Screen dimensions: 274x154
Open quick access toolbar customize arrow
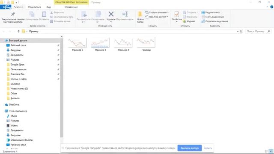click(16, 3)
